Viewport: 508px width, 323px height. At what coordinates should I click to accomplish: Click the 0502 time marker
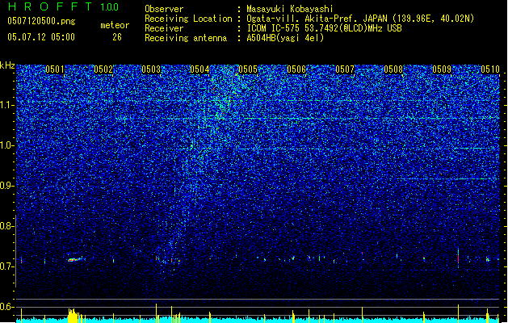coord(103,69)
